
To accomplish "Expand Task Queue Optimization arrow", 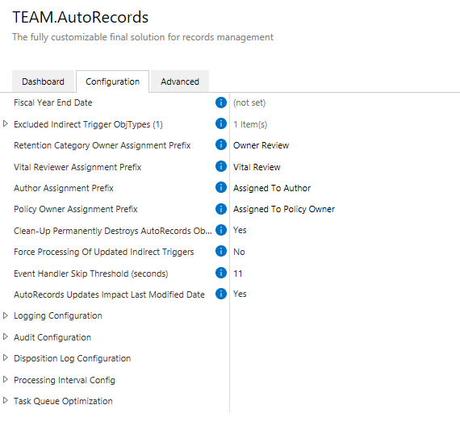I will [x=6, y=400].
